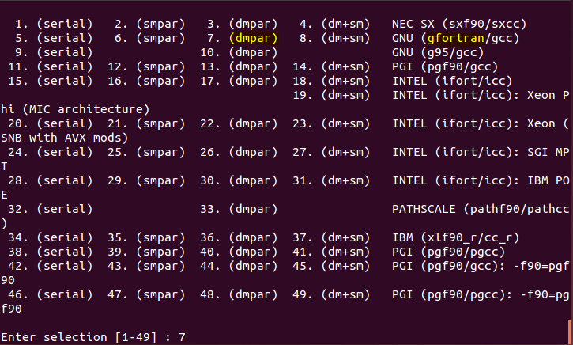Select the '46. (serial)' option
573x345 pixels.
50,295
